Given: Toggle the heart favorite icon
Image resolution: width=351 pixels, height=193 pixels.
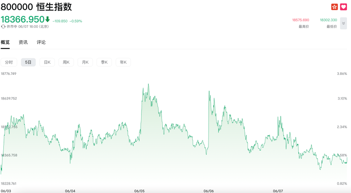Looking at the screenshot, I should [x=343, y=7].
